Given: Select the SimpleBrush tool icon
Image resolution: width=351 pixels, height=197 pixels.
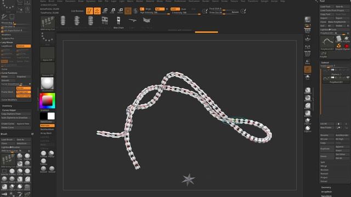Looking at the screenshot, I should point(339,46).
